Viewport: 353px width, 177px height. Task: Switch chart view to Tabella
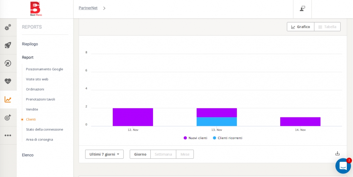coord(327,27)
